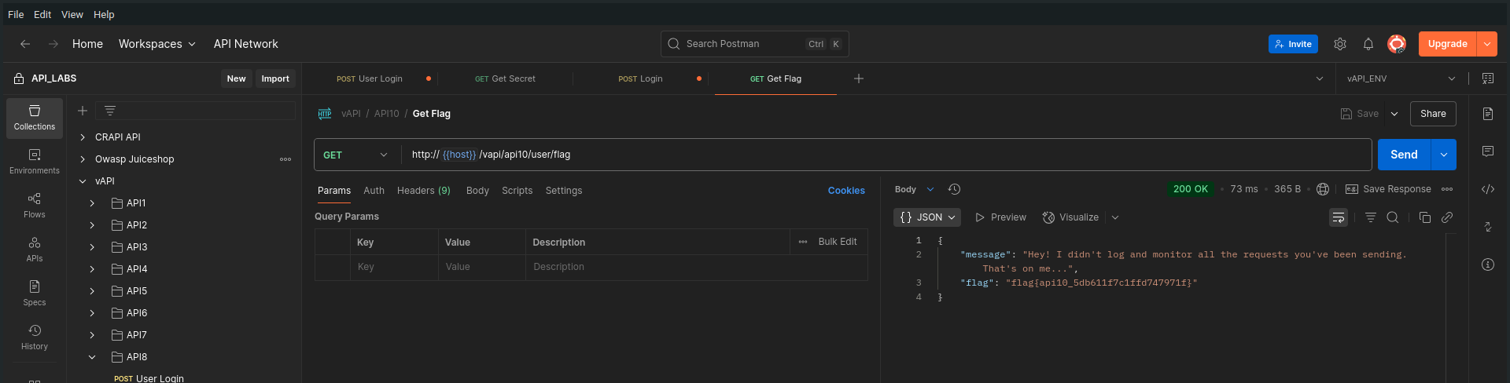This screenshot has height=383, width=1510.
Task: Open the HTTP method GET dropdown
Action: (x=357, y=155)
